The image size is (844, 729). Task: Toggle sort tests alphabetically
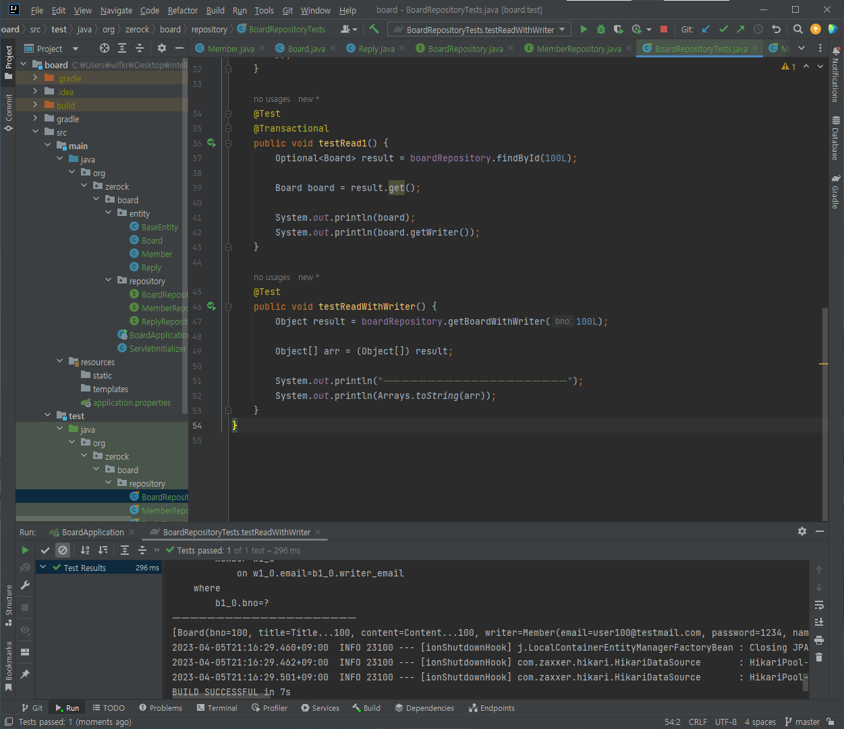point(85,550)
